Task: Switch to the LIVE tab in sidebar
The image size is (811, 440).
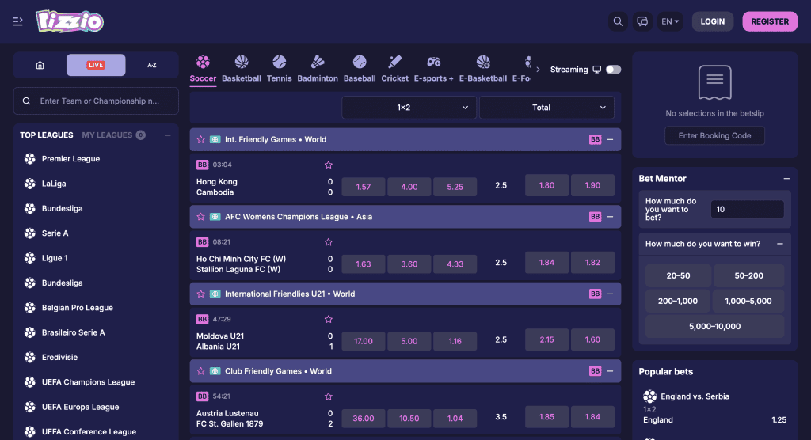Action: coord(96,65)
